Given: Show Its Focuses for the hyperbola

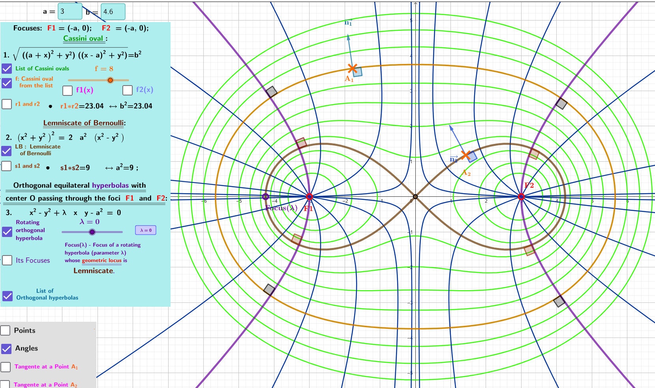Looking at the screenshot, I should tap(8, 260).
